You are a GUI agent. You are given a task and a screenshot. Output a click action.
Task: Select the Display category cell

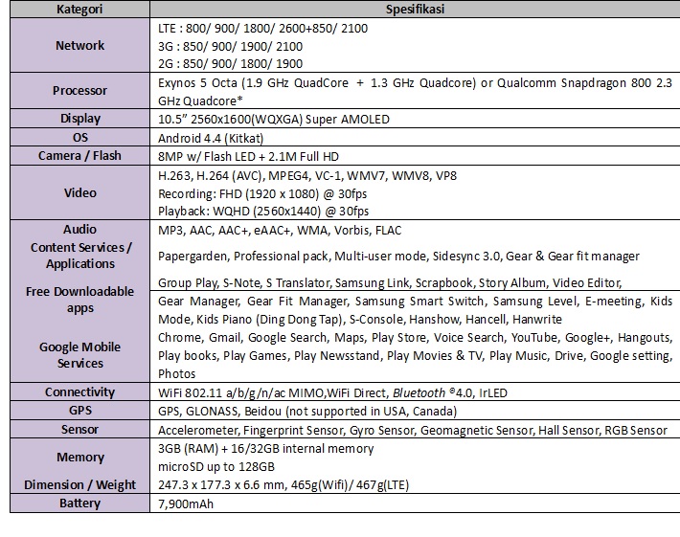pyautogui.click(x=79, y=119)
